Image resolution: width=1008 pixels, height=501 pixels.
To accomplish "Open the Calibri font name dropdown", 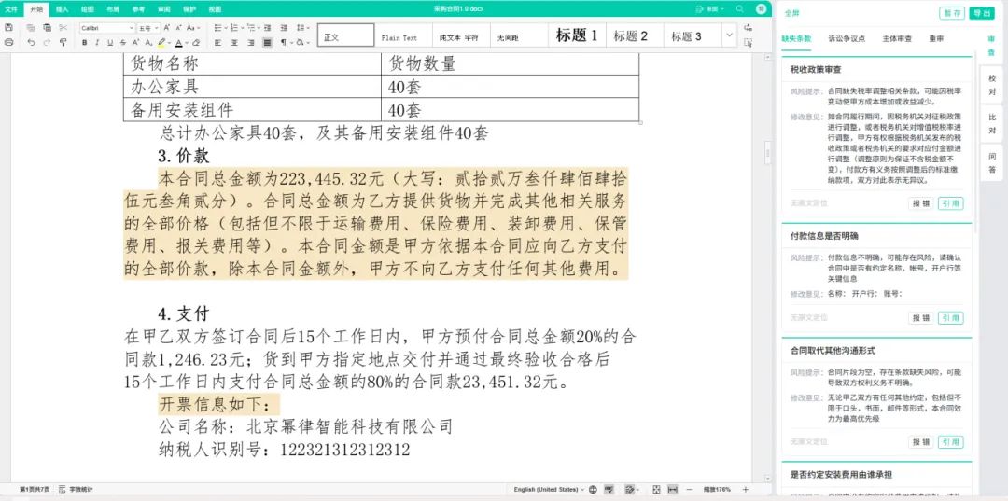I will (x=106, y=28).
